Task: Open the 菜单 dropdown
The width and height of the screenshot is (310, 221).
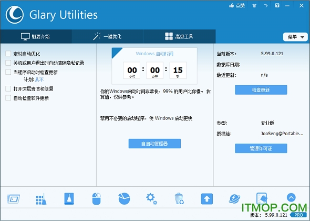Action: point(295,37)
